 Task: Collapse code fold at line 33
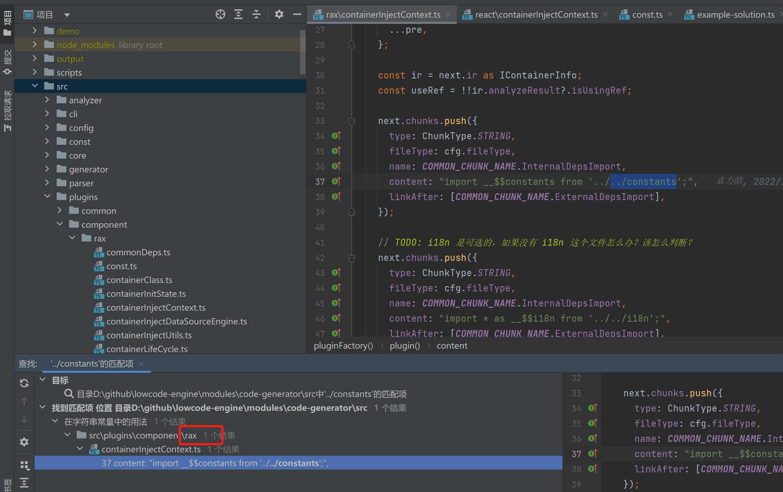pyautogui.click(x=352, y=121)
